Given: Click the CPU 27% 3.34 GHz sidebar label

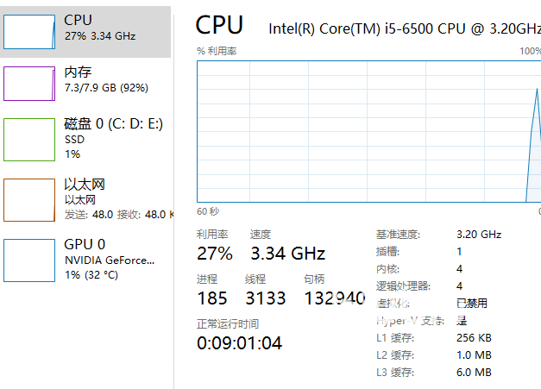Looking at the screenshot, I should click(x=100, y=28).
